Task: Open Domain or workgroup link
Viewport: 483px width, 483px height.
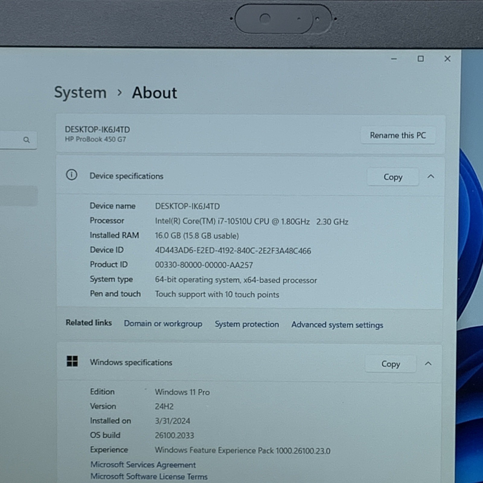Action: coord(163,324)
